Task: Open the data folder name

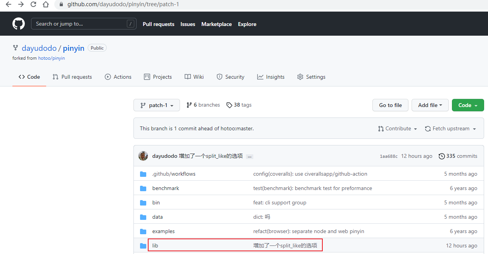Action: (157, 217)
